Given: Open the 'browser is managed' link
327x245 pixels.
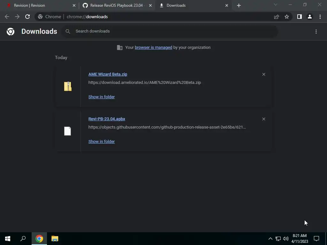Looking at the screenshot, I should click(154, 47).
